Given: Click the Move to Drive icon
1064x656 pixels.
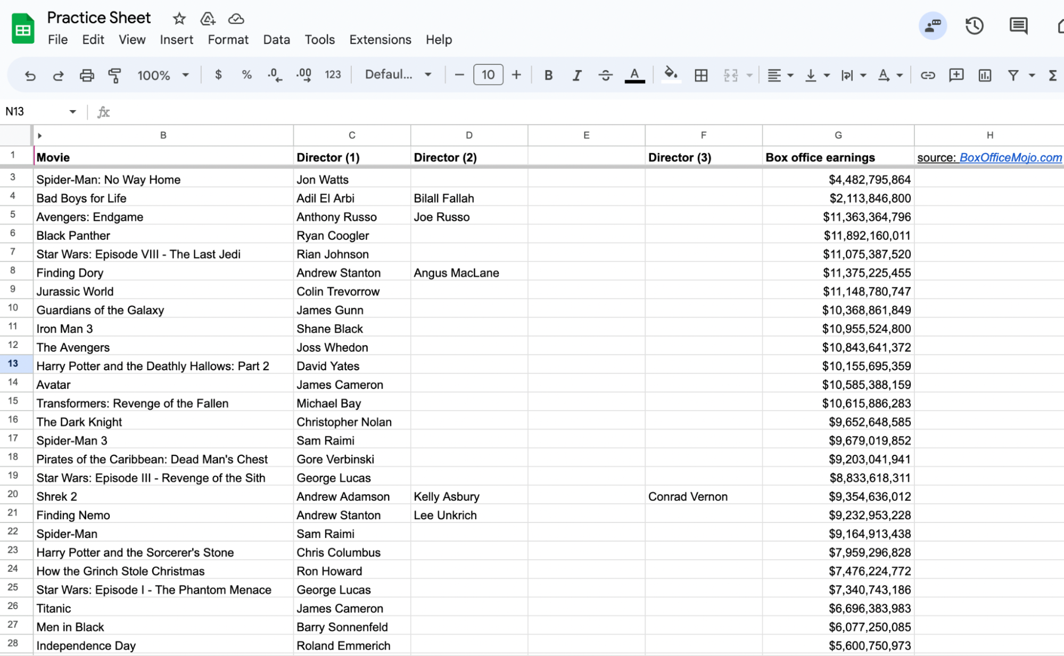Looking at the screenshot, I should click(207, 19).
